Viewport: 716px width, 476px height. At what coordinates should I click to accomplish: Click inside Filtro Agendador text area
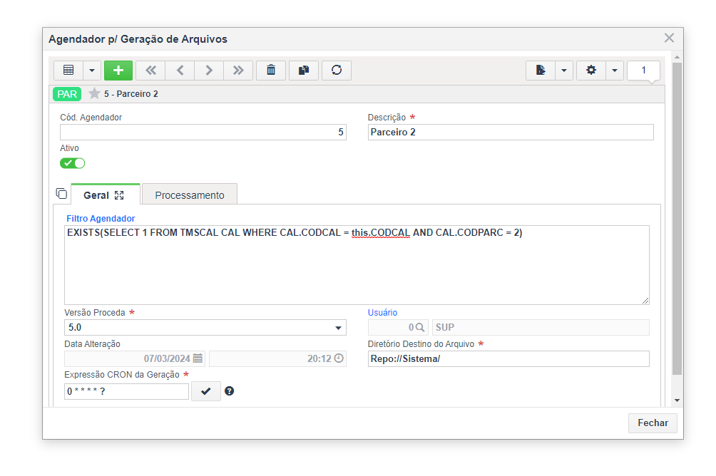click(x=357, y=264)
